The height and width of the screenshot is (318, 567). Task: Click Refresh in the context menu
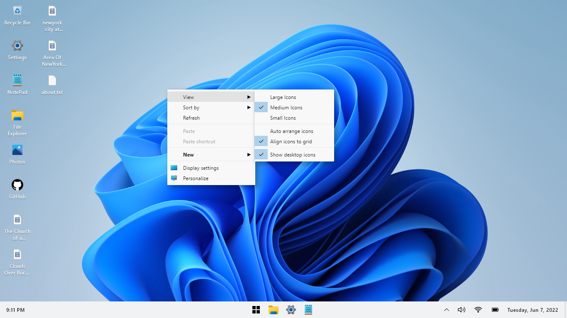[191, 118]
